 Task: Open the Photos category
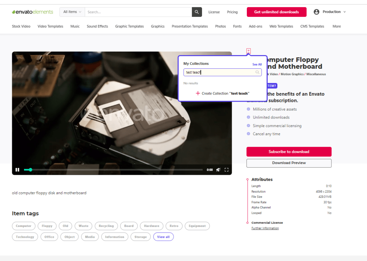(x=221, y=26)
